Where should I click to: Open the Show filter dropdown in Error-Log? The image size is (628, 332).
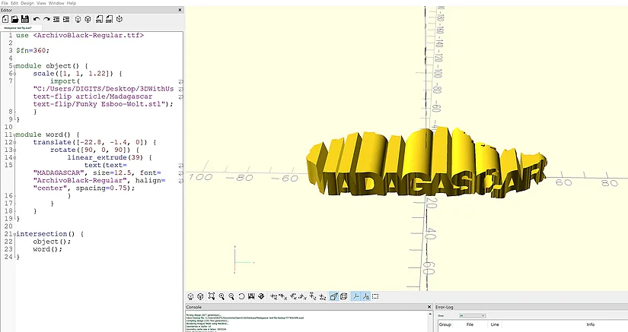473,315
